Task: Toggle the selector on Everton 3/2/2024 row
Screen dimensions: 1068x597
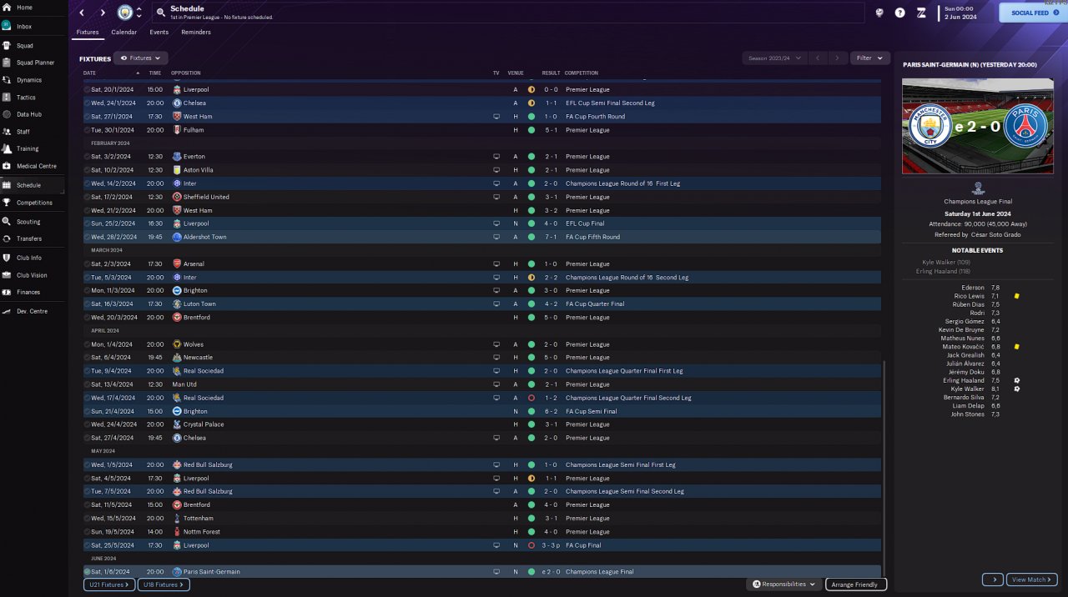Action: pyautogui.click(x=87, y=157)
